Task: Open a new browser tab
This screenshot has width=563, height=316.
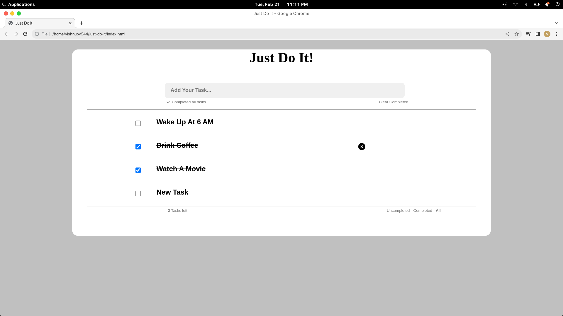Action: (x=82, y=23)
